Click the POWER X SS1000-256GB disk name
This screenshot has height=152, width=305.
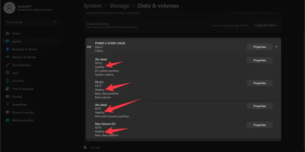110,43
